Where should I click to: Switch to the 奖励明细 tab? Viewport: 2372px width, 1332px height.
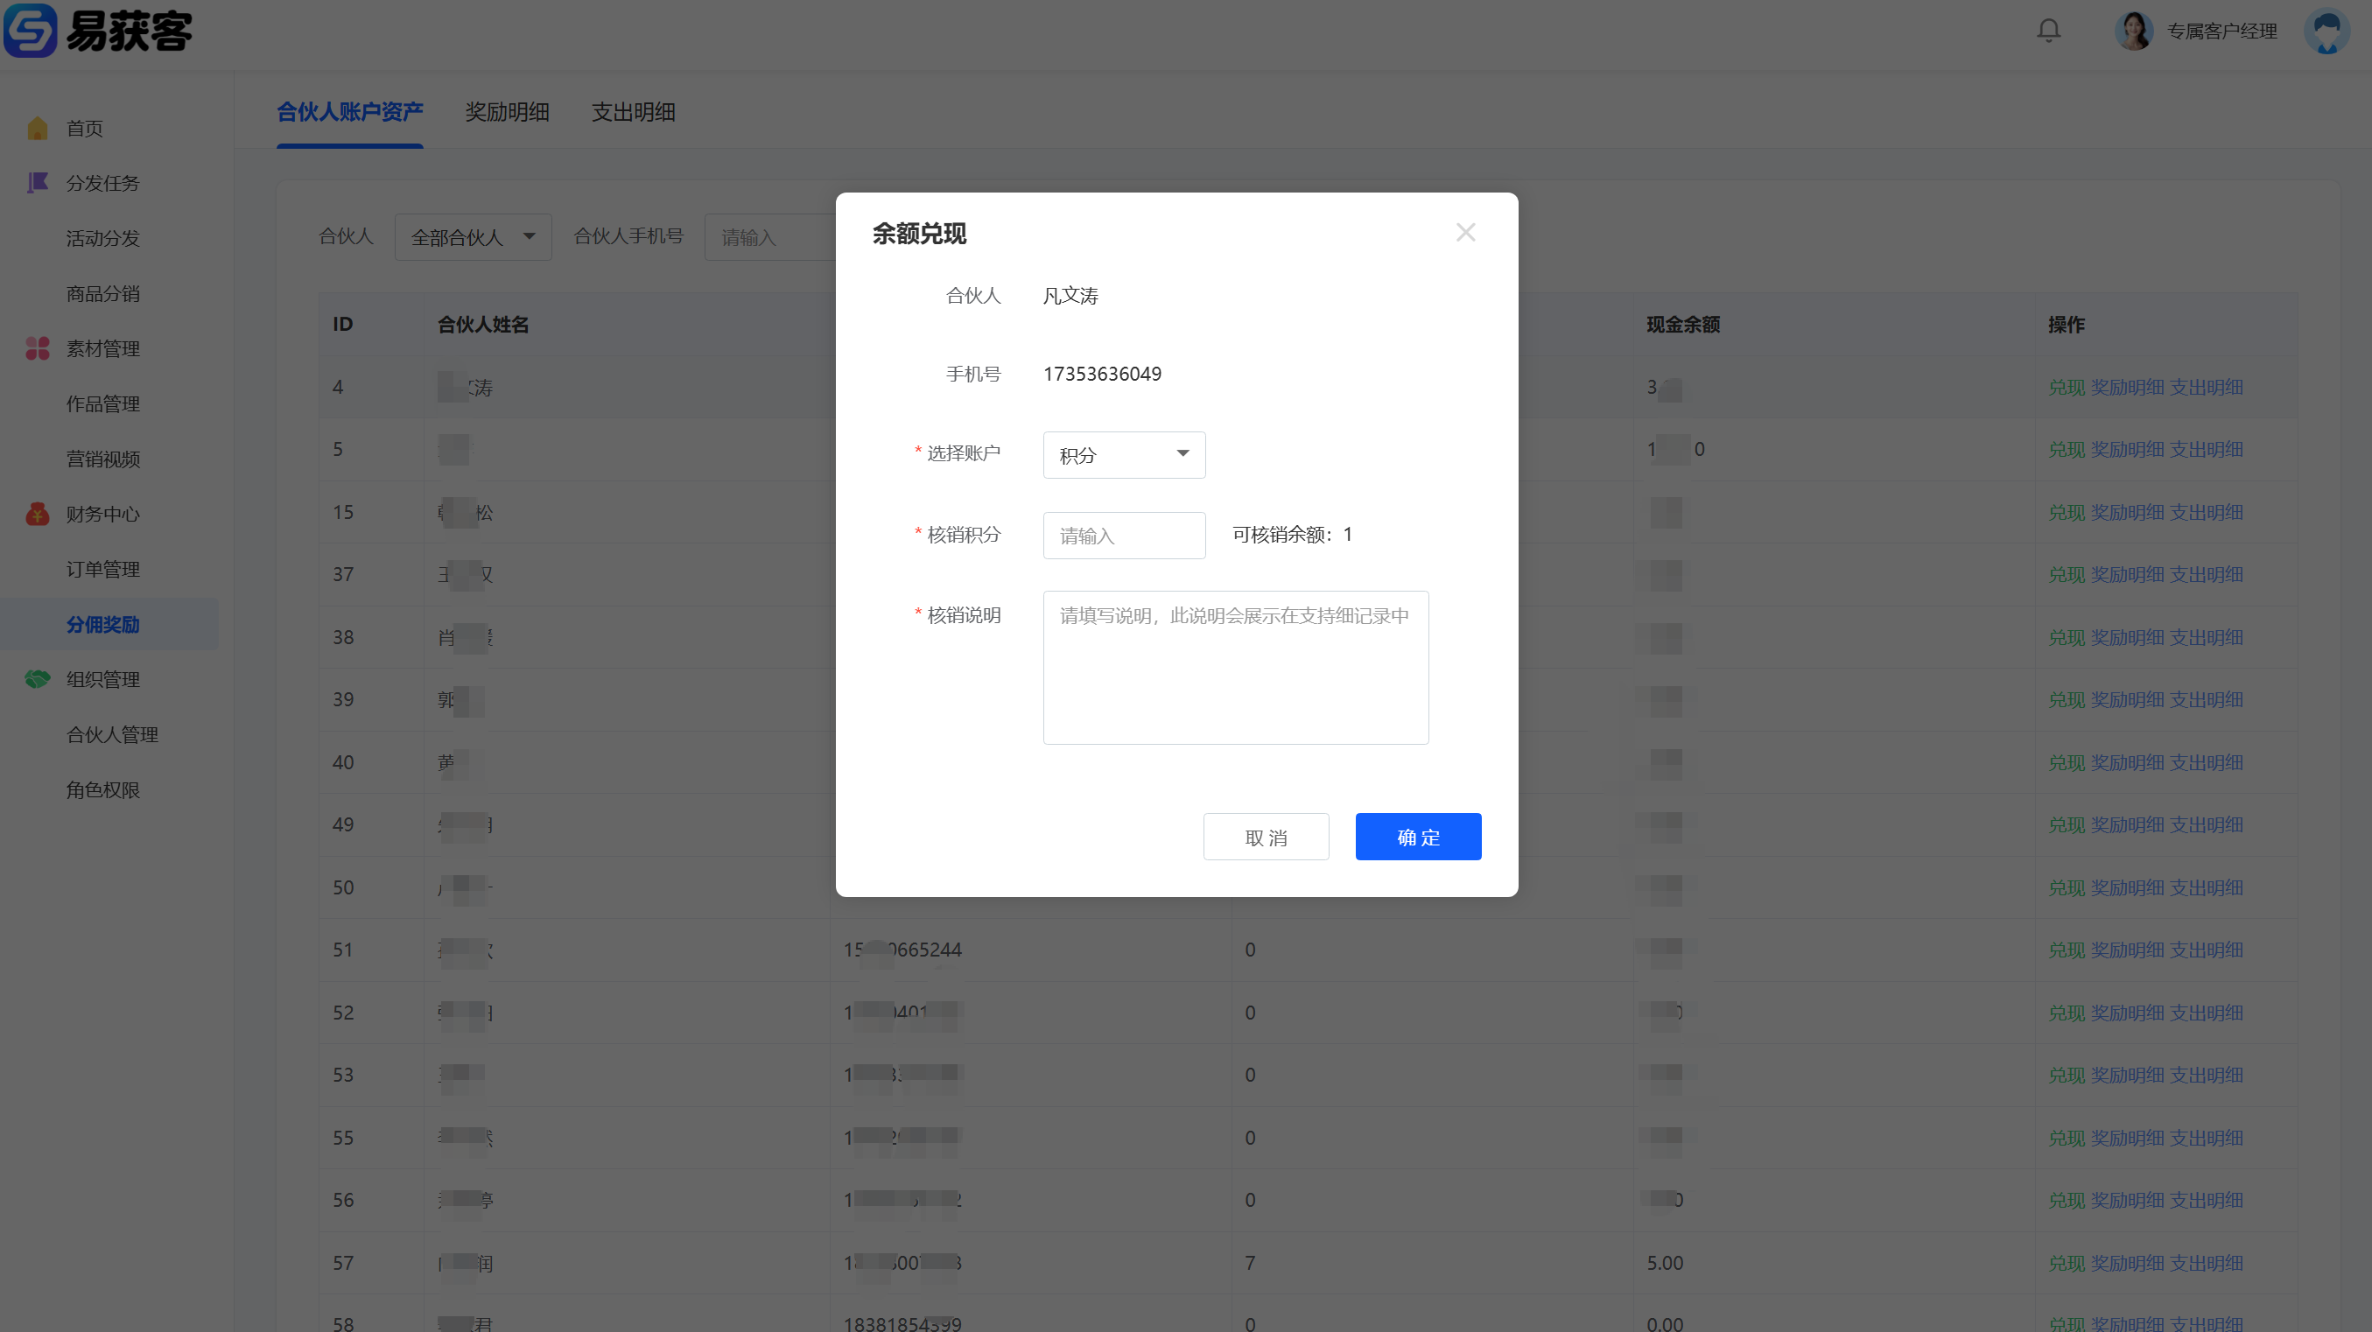click(x=507, y=112)
